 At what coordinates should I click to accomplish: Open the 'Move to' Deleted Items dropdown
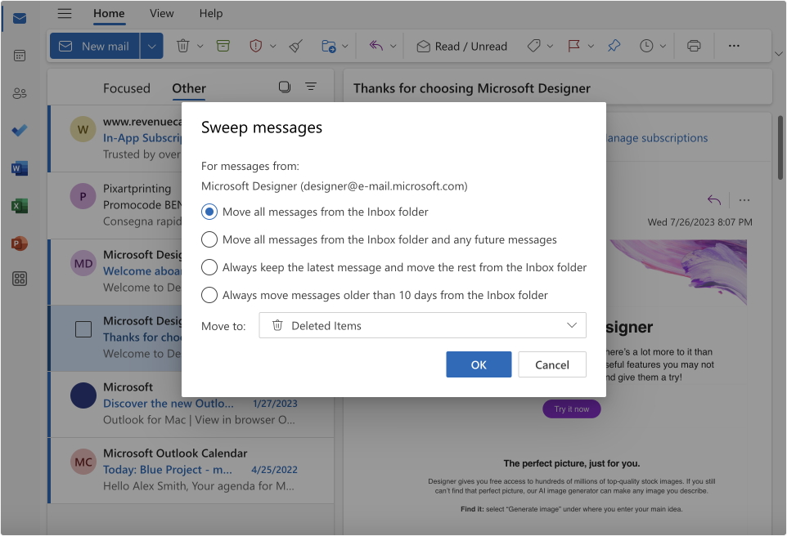(x=422, y=324)
